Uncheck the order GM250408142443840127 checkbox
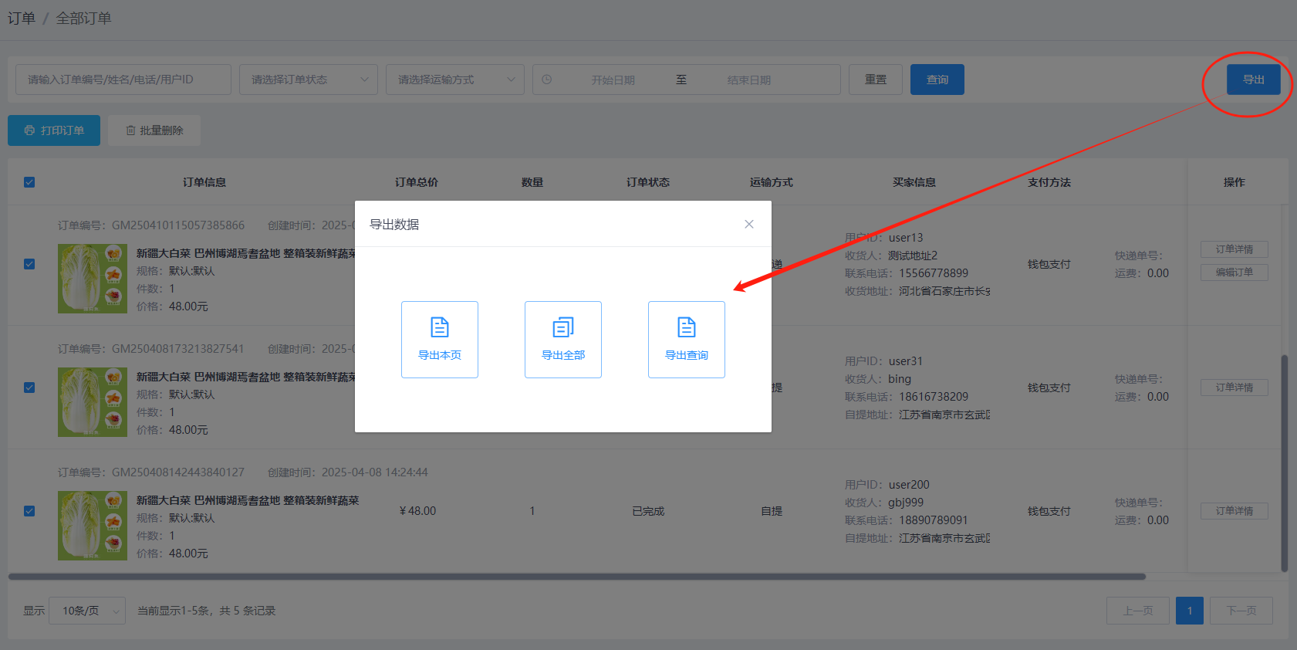The image size is (1297, 650). (29, 511)
